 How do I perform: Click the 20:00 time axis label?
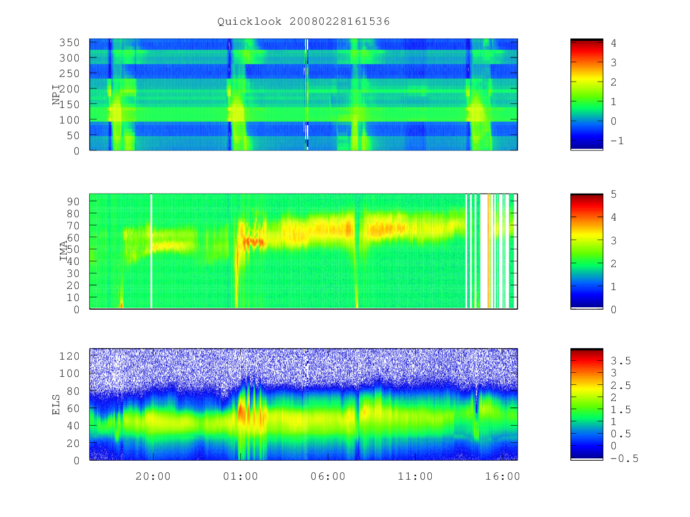pyautogui.click(x=153, y=476)
